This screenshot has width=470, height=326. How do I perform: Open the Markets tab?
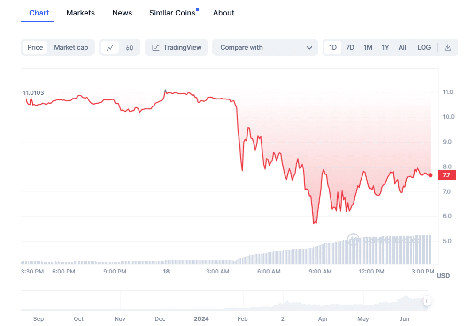(x=80, y=13)
